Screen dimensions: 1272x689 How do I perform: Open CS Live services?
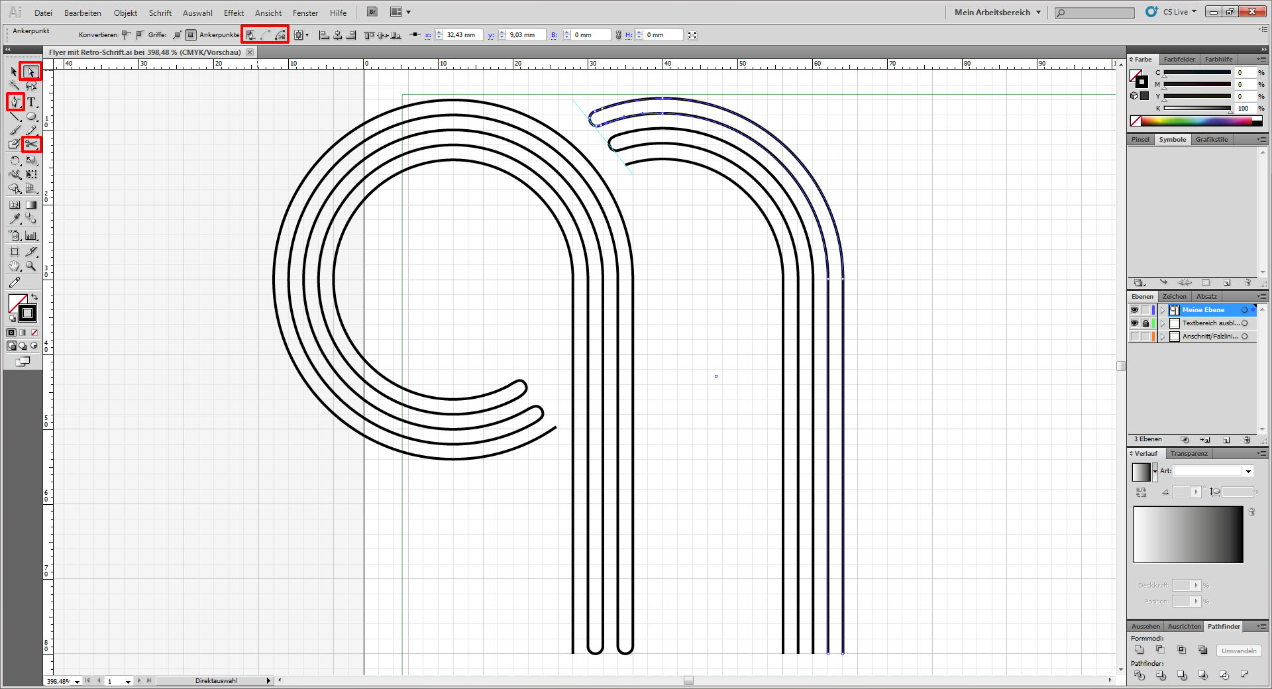1175,12
